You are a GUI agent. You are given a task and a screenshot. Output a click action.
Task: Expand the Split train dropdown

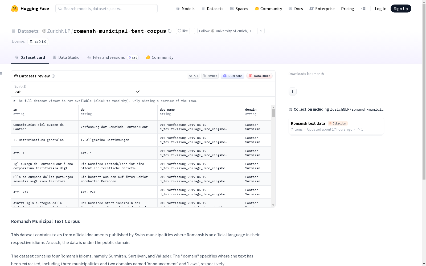tap(77, 89)
